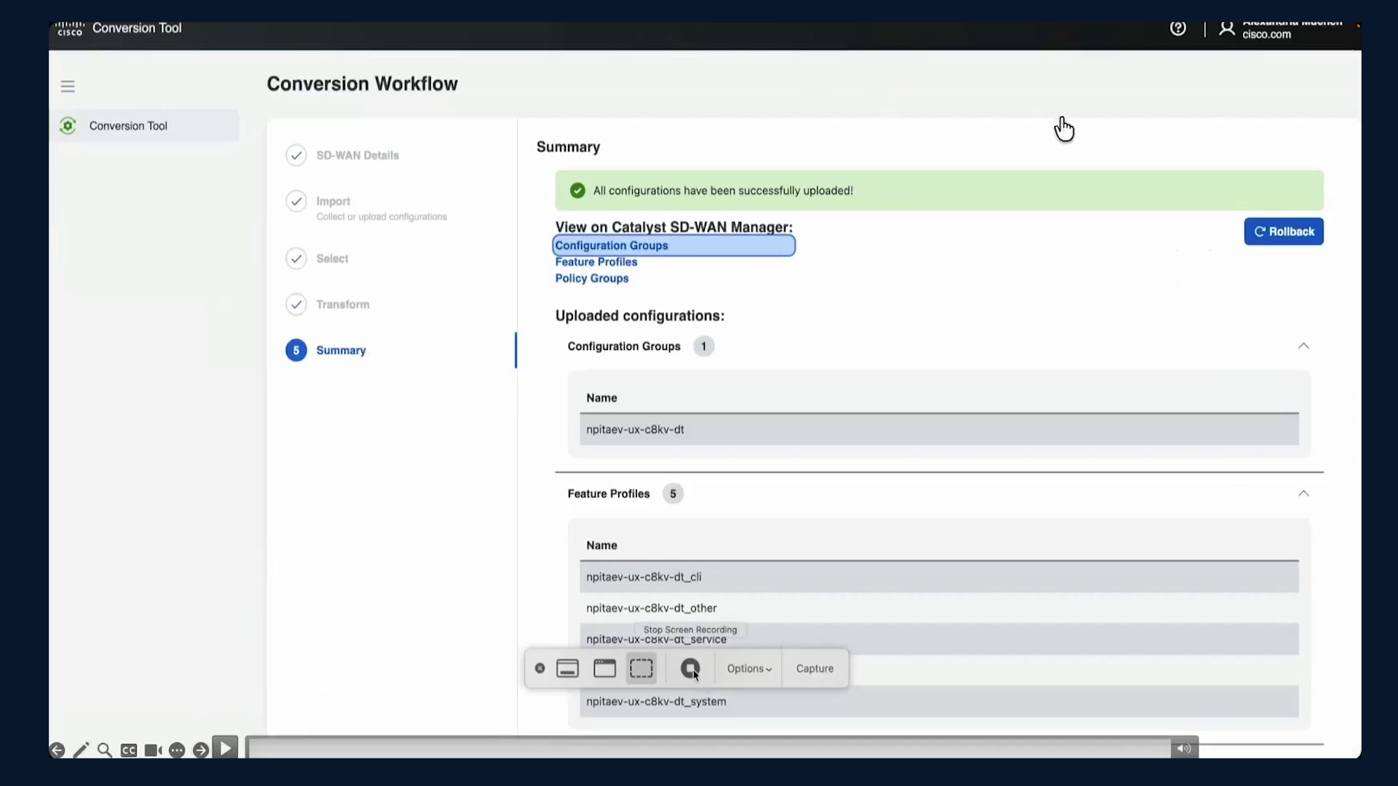Image resolution: width=1398 pixels, height=786 pixels.
Task: Click the success checkmark in upload banner
Action: 577,191
